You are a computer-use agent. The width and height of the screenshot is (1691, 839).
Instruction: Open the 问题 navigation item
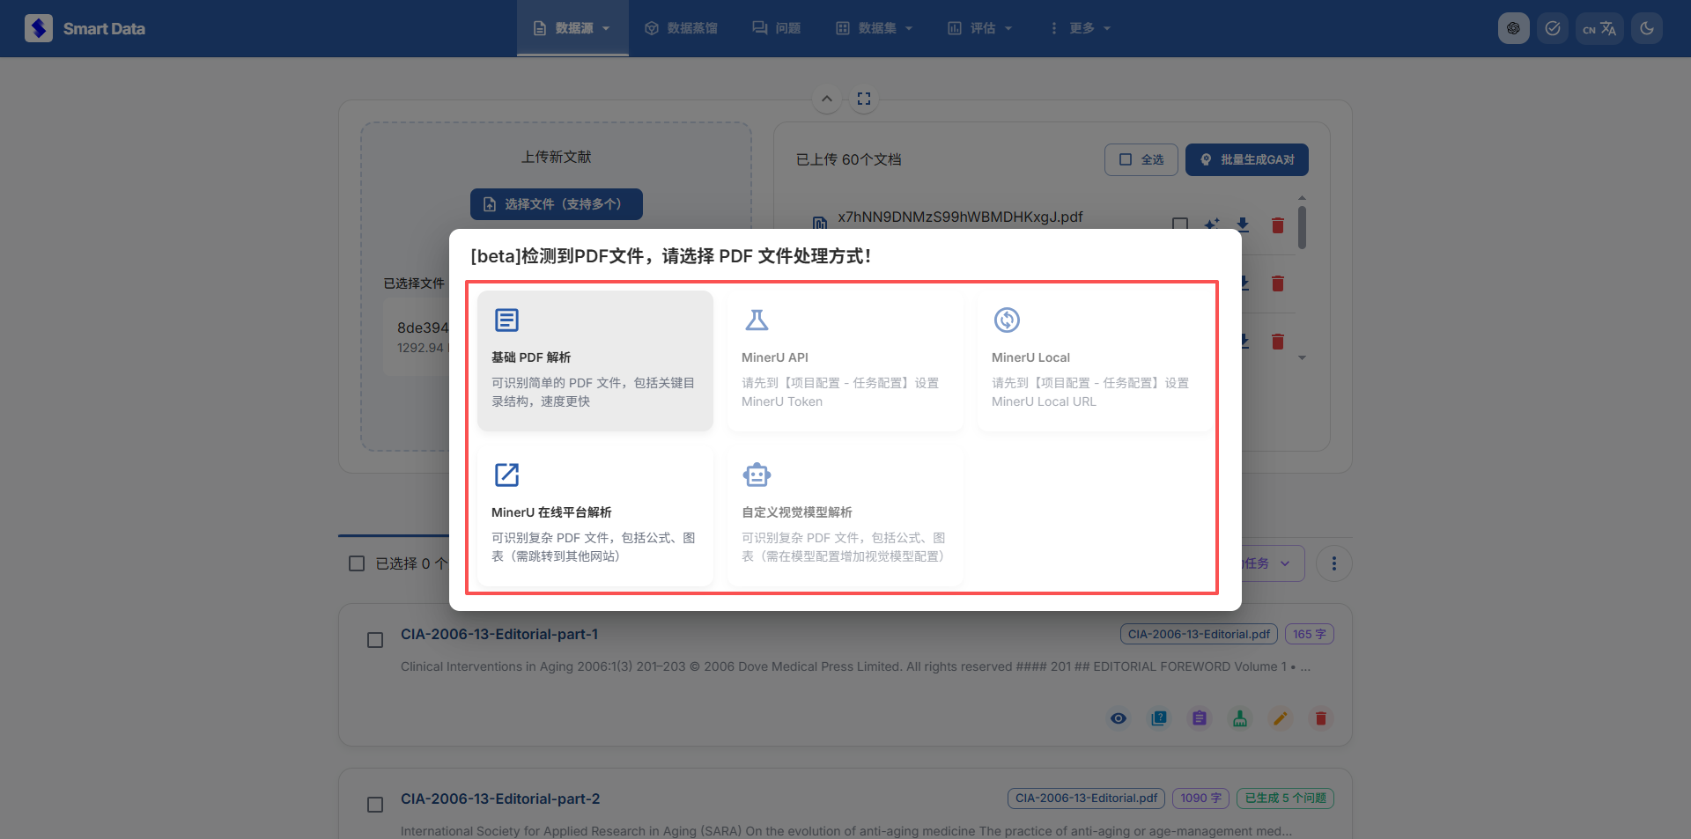click(x=776, y=28)
